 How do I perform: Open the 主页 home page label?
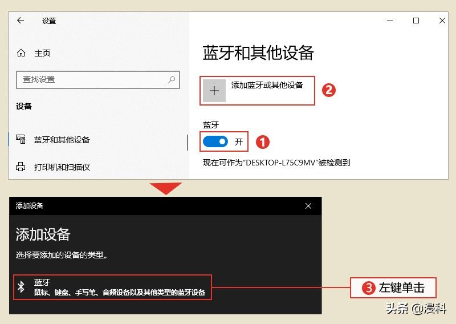tap(42, 53)
